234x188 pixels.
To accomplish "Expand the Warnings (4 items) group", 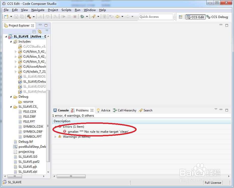I will point(55,137).
